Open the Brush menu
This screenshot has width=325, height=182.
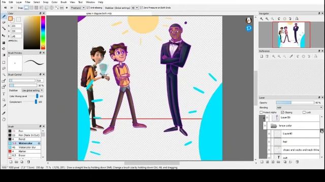point(63,2)
